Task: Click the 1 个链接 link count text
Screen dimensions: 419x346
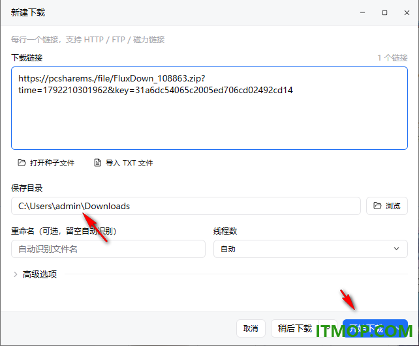Action: 392,57
